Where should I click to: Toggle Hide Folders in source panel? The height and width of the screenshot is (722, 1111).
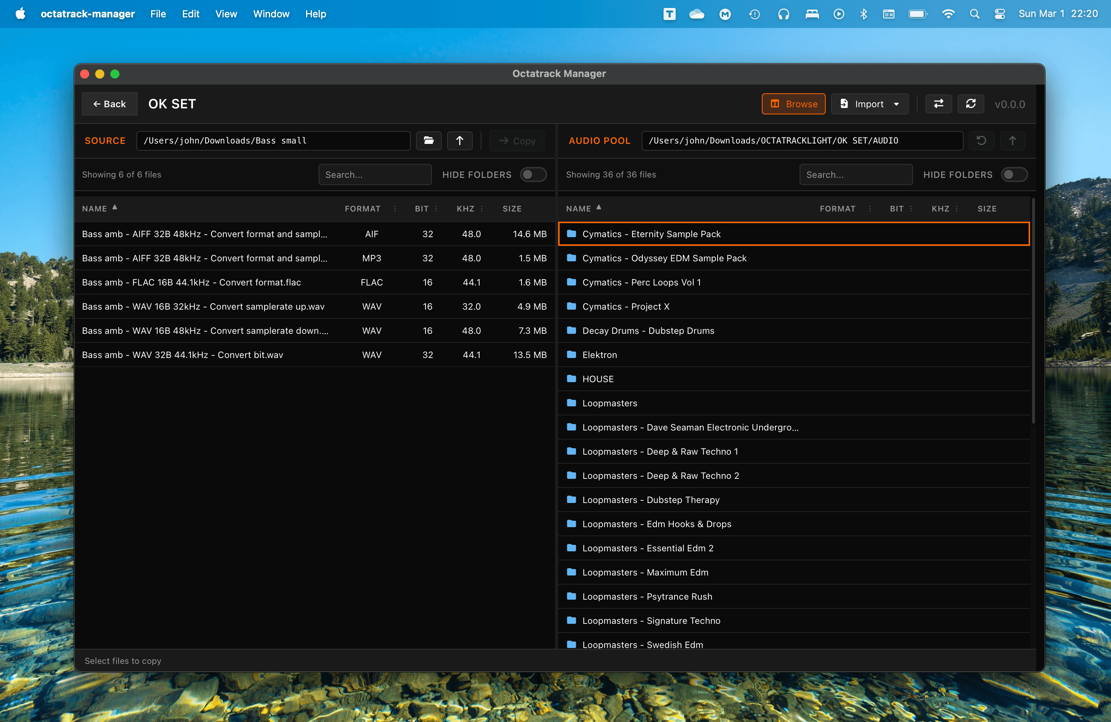point(533,174)
